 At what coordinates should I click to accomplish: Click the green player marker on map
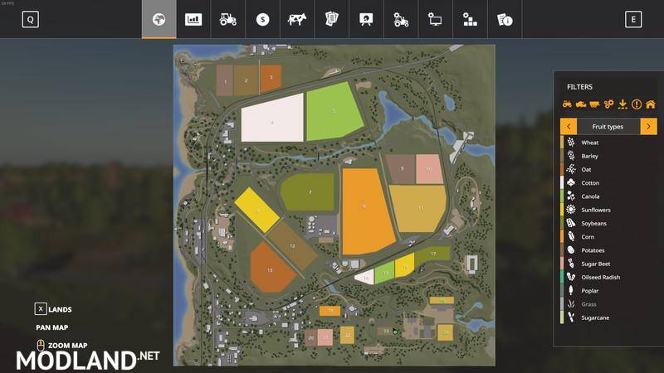[395, 332]
